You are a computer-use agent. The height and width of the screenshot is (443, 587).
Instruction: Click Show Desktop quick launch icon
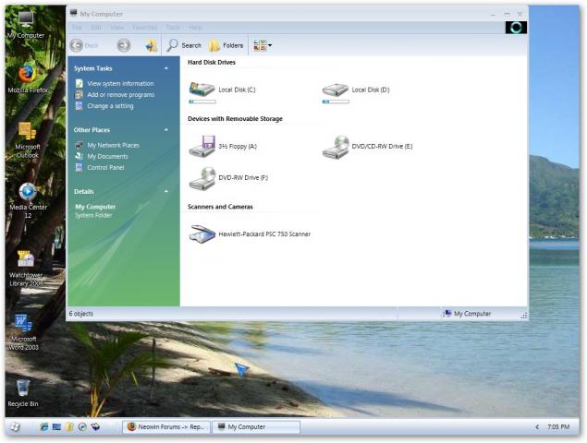tap(57, 427)
